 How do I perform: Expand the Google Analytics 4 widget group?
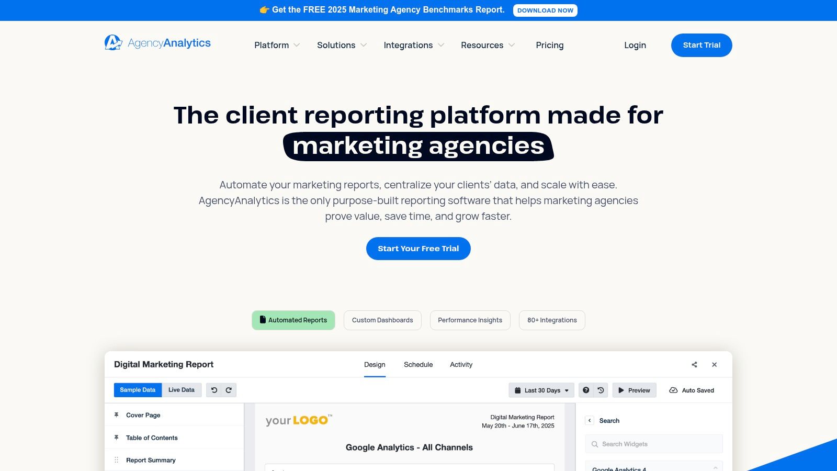click(715, 466)
